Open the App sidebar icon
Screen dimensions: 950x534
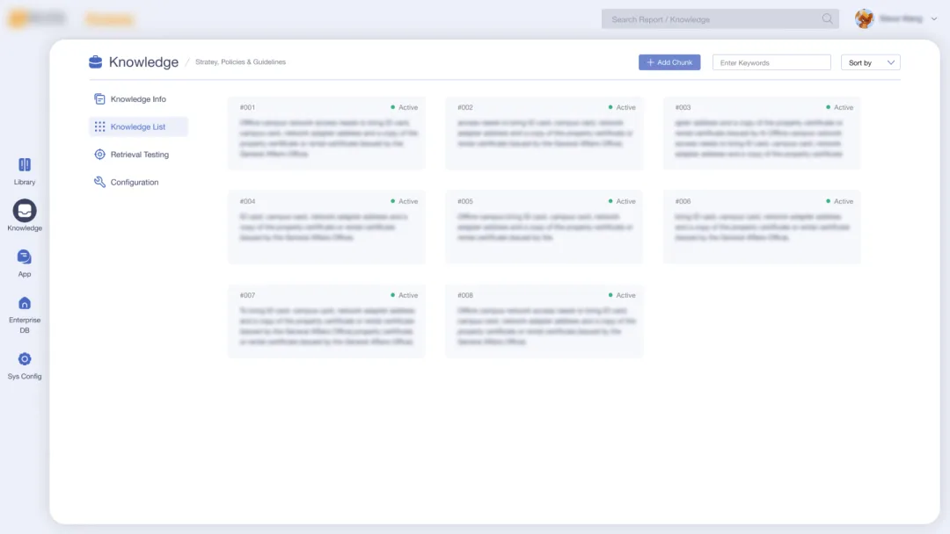click(25, 257)
